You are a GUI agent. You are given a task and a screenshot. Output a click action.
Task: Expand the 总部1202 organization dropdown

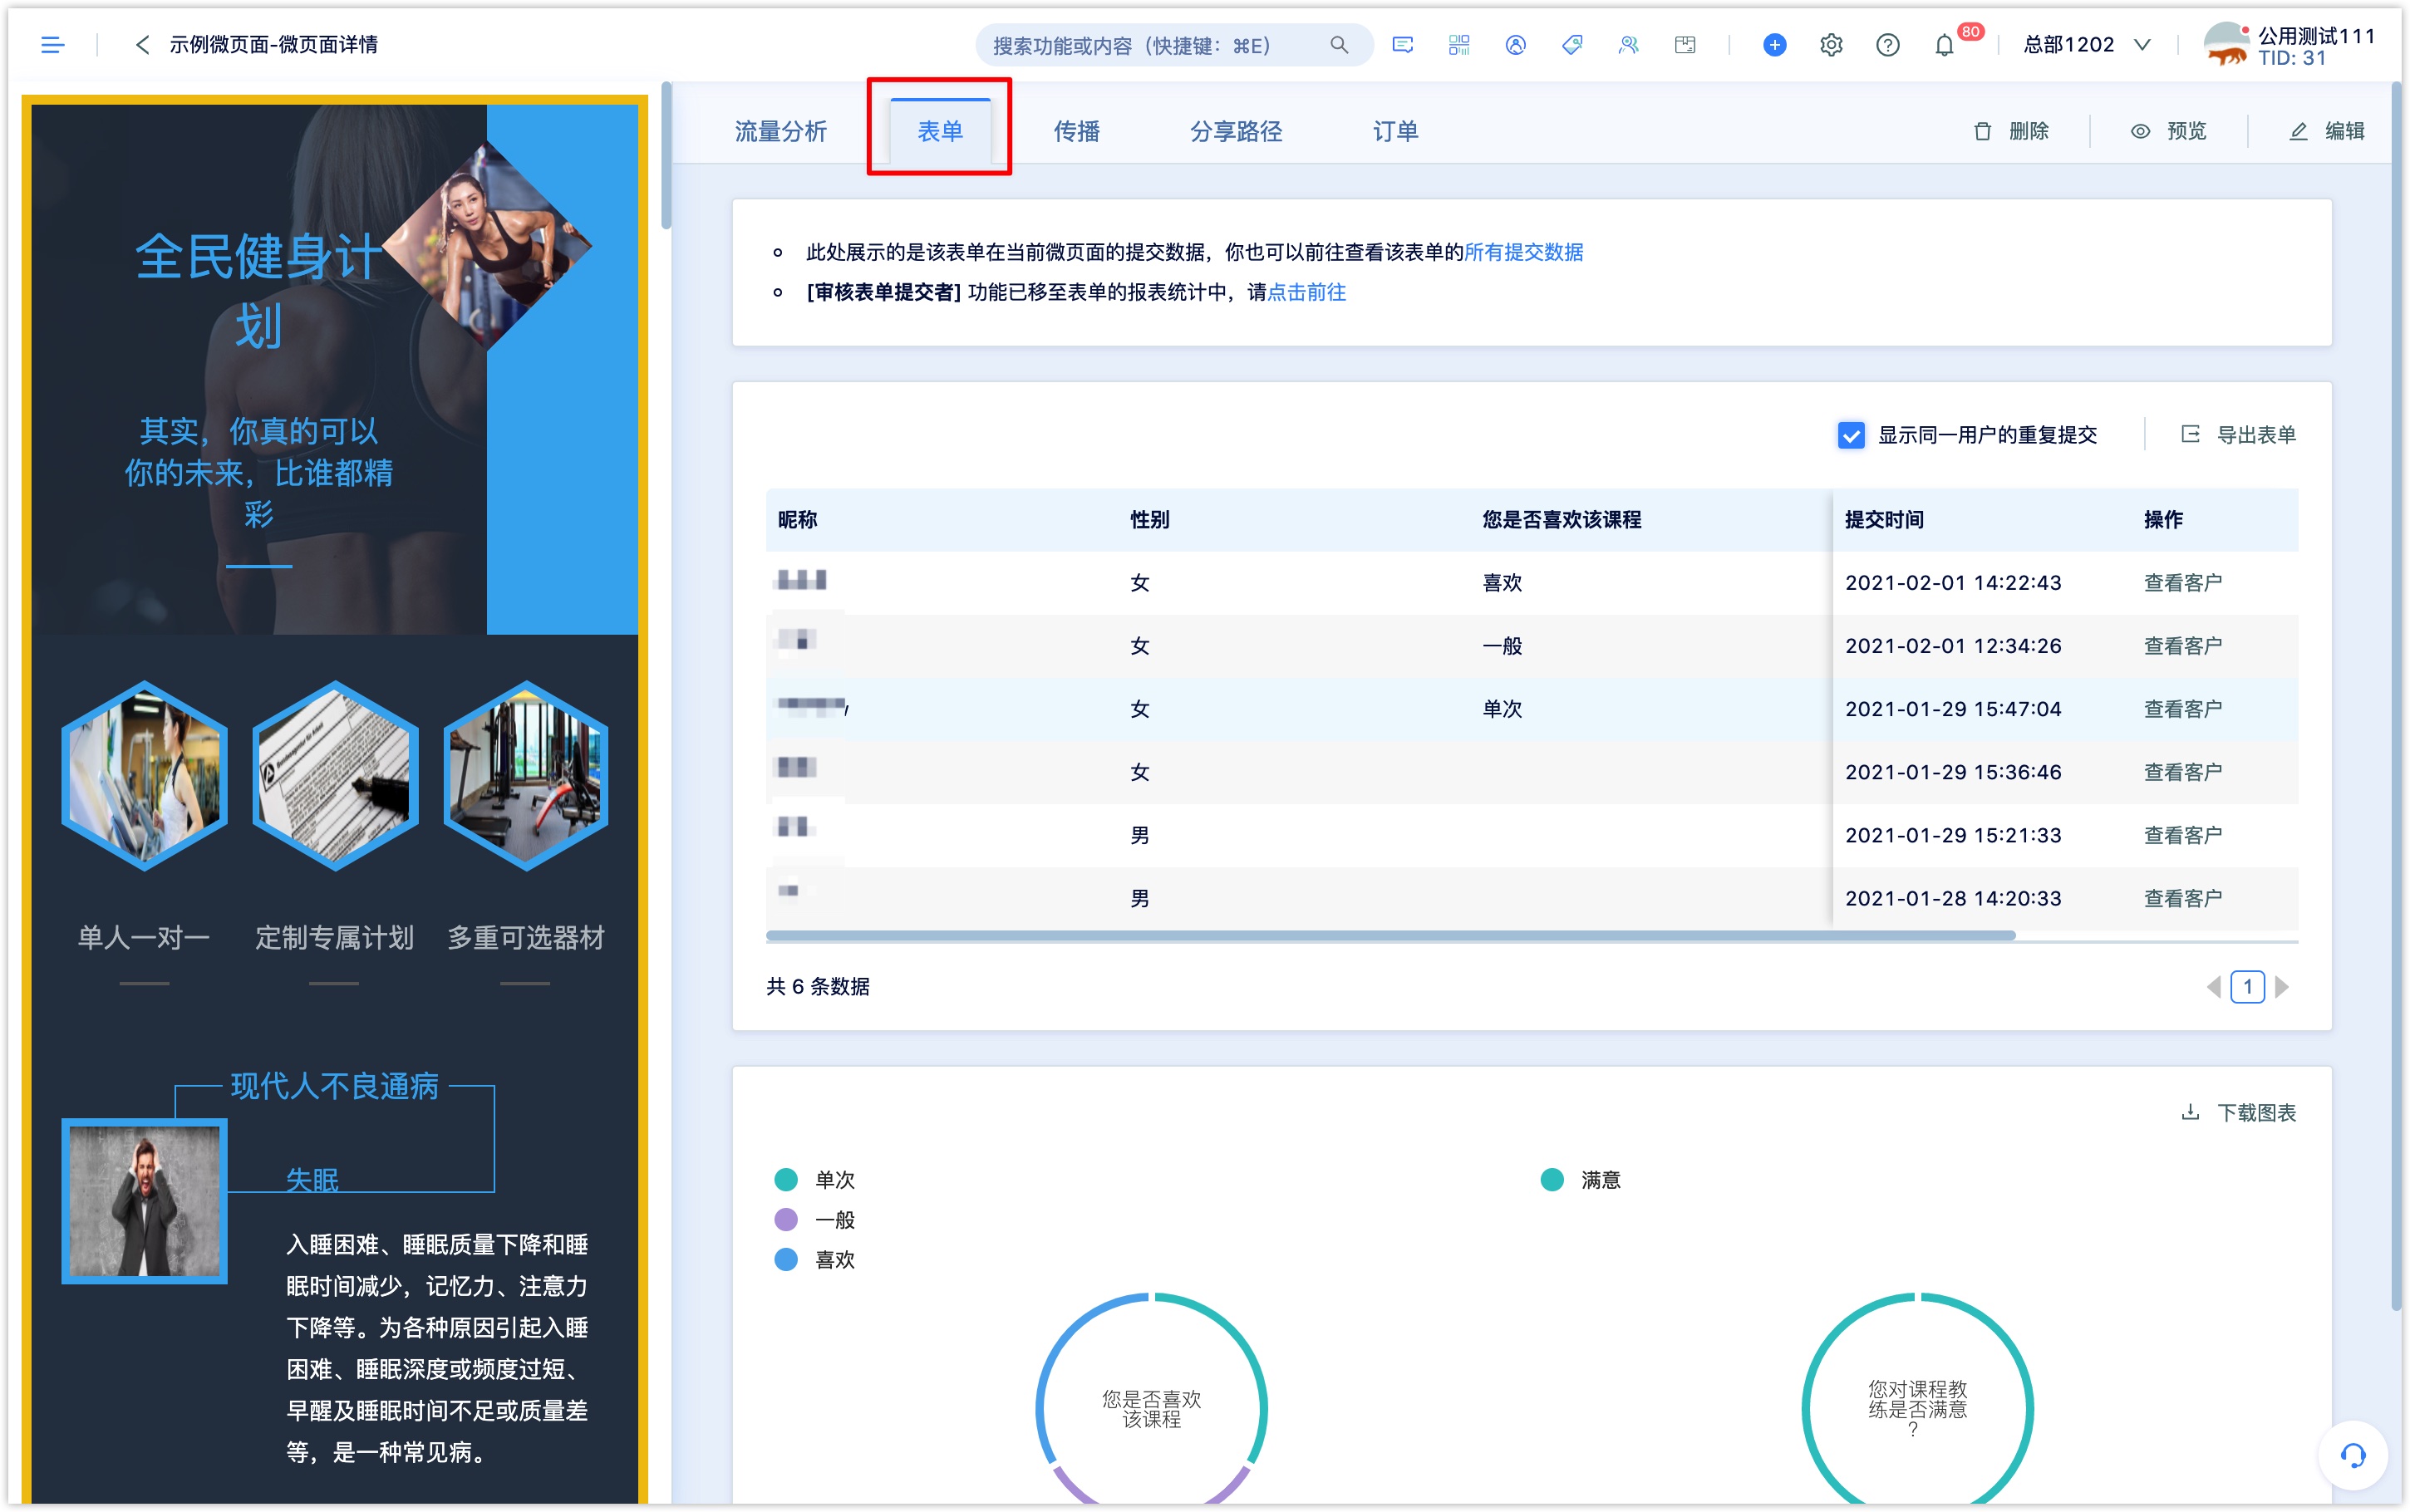point(2086,44)
